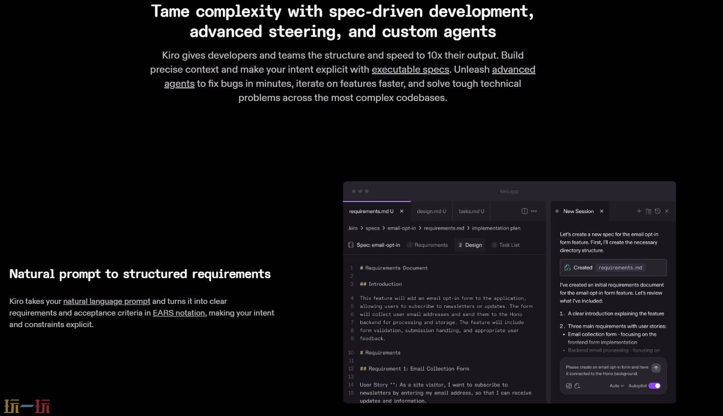
Task: Switch to the tasks.md tab
Action: coord(471,211)
